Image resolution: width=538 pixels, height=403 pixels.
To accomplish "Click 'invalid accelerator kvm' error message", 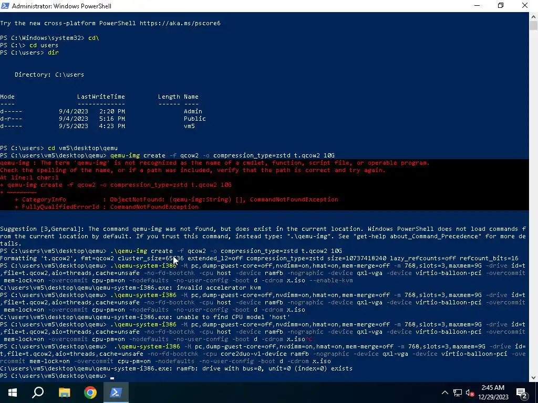I will click(x=219, y=288).
